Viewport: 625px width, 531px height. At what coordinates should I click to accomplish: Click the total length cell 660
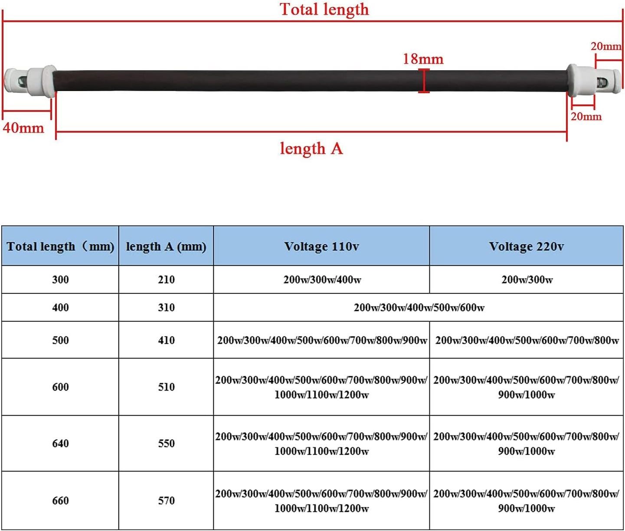[60, 501]
